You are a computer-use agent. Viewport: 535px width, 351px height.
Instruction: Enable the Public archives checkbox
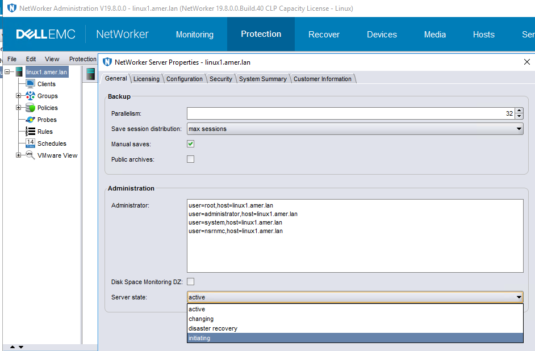190,159
